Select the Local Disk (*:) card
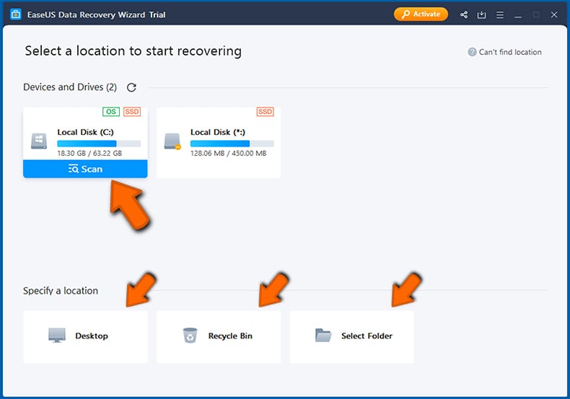Image resolution: width=570 pixels, height=399 pixels. pyautogui.click(x=219, y=142)
